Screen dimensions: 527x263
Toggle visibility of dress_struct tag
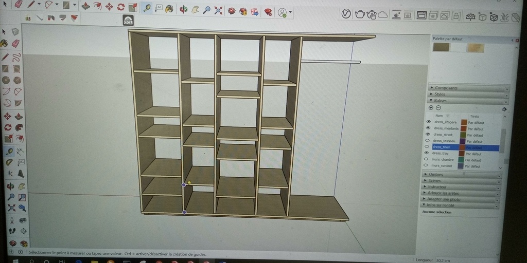[428, 134]
